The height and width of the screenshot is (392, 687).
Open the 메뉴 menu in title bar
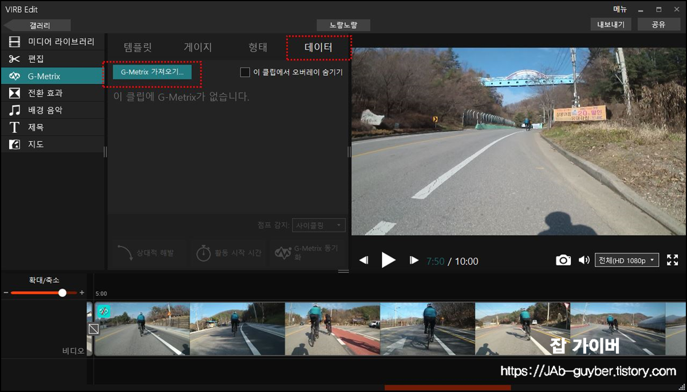620,9
